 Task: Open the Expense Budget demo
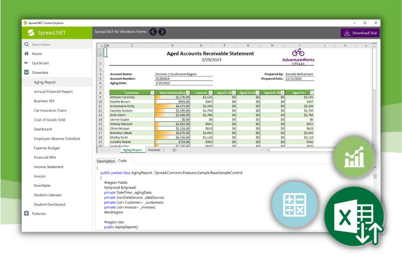(x=47, y=148)
